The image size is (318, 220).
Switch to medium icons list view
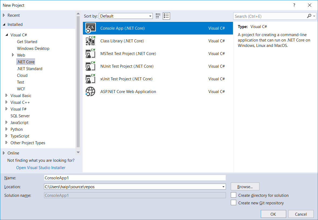166,16
